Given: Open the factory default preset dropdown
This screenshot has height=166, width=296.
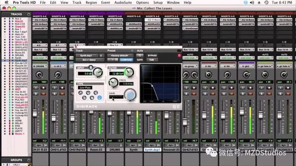Looking at the screenshot, I should pyautogui.click(x=120, y=55).
